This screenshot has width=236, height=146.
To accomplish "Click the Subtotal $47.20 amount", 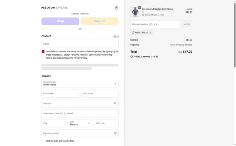I will (x=189, y=40).
